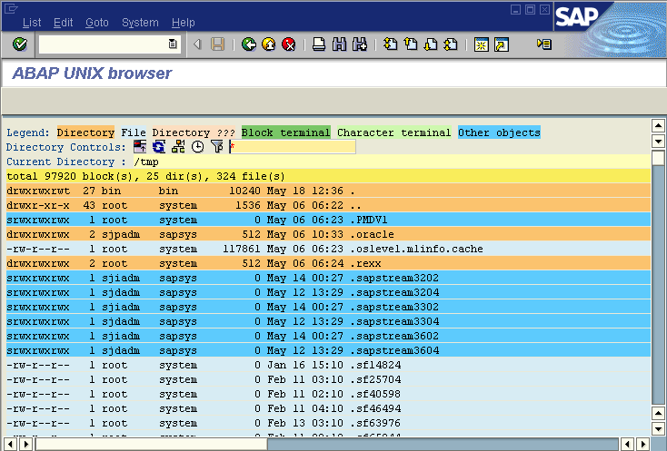Open the Customize Local Layout icon
The height and width of the screenshot is (451, 667).
pos(544,44)
